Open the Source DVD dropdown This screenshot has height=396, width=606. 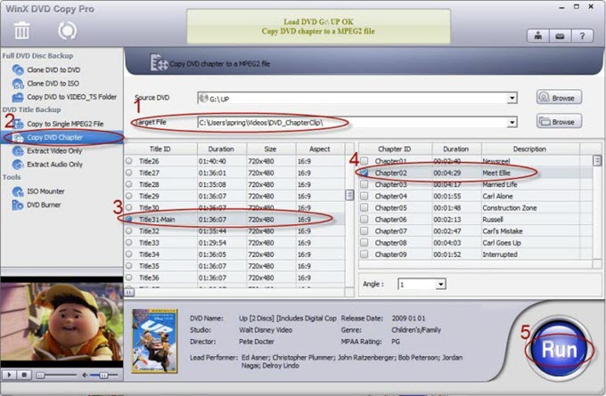pos(512,98)
